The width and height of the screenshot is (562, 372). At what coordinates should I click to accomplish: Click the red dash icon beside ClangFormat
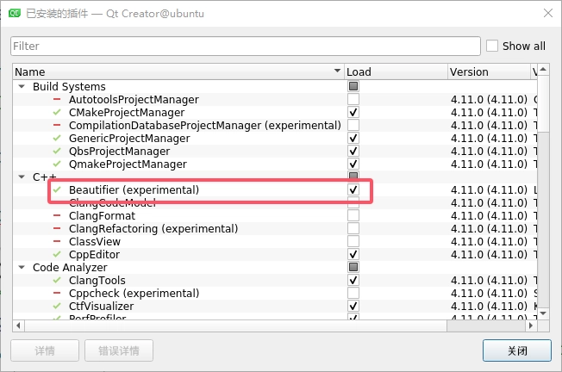(57, 216)
